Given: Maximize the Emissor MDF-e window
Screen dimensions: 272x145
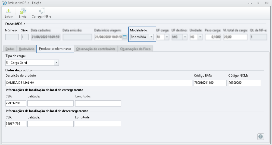Looking at the screenshot, I should [258, 3].
